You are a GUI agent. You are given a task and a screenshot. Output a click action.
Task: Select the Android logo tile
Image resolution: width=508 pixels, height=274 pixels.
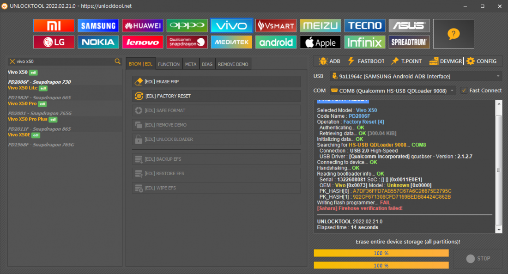(x=276, y=42)
